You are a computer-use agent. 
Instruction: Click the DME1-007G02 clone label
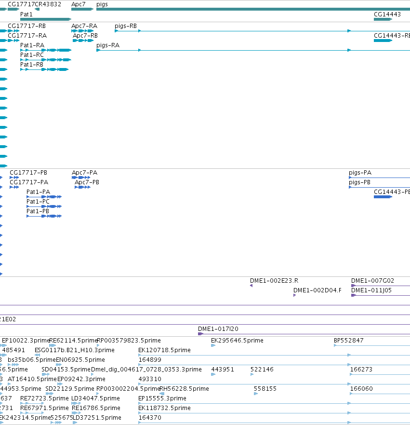pyautogui.click(x=372, y=281)
